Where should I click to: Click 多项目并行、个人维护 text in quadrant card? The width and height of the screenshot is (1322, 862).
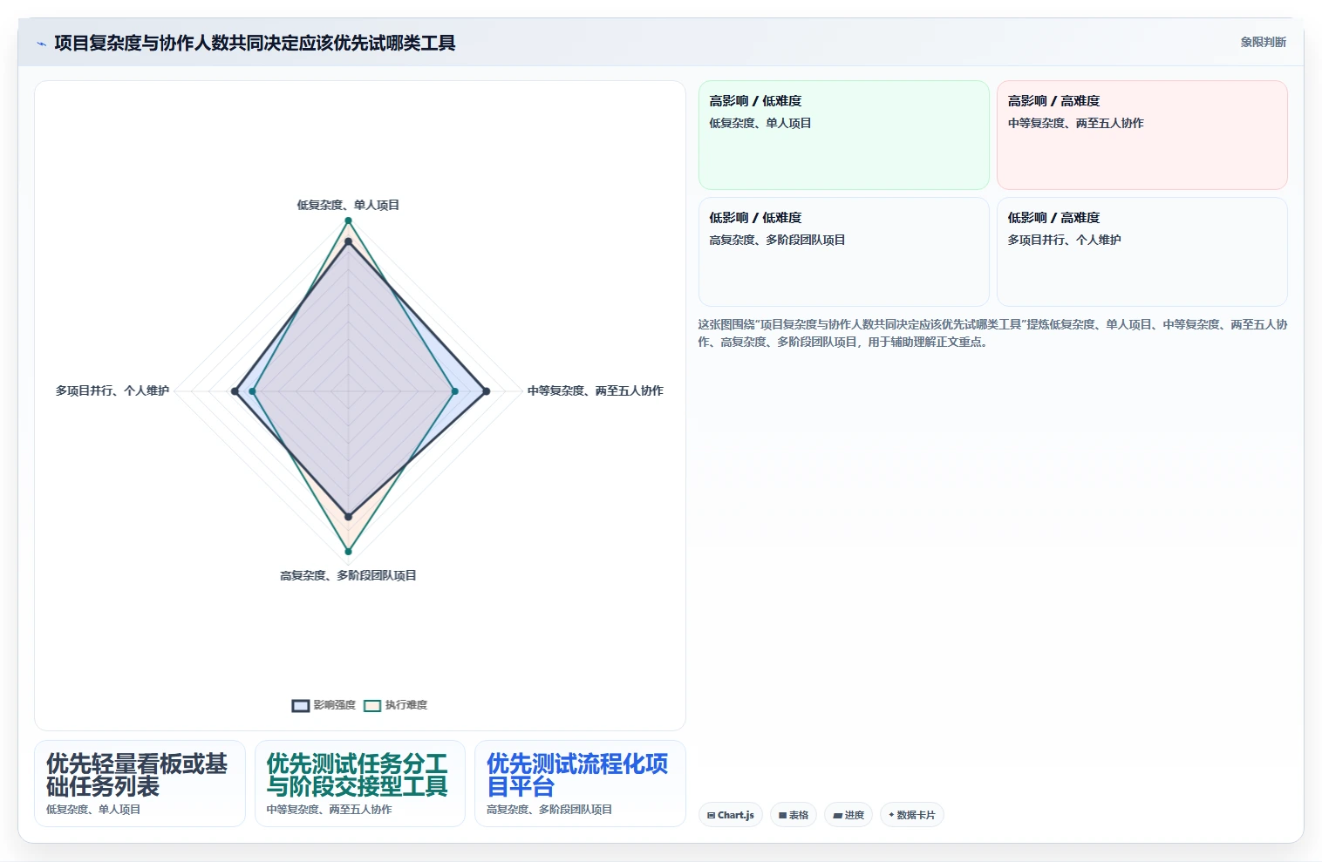coord(1064,240)
